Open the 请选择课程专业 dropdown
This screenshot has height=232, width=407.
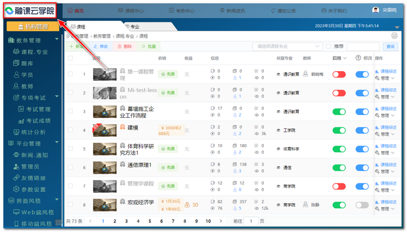(x=287, y=46)
